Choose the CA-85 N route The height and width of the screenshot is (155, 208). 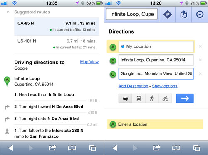click(57, 27)
